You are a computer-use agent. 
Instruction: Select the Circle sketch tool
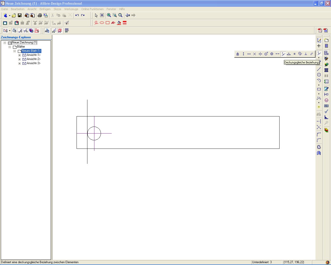(319, 75)
